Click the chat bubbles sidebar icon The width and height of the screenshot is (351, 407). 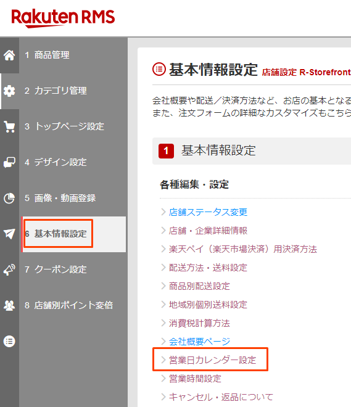coord(9,162)
